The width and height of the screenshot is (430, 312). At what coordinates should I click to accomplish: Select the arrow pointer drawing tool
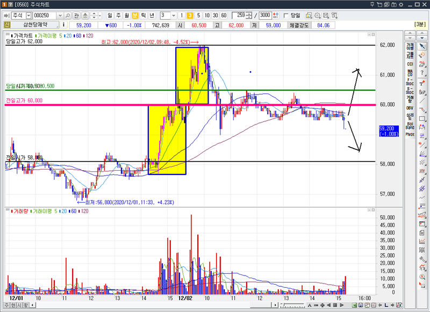[422, 46]
